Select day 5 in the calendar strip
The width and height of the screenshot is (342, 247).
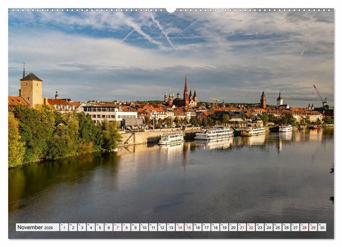(100, 227)
